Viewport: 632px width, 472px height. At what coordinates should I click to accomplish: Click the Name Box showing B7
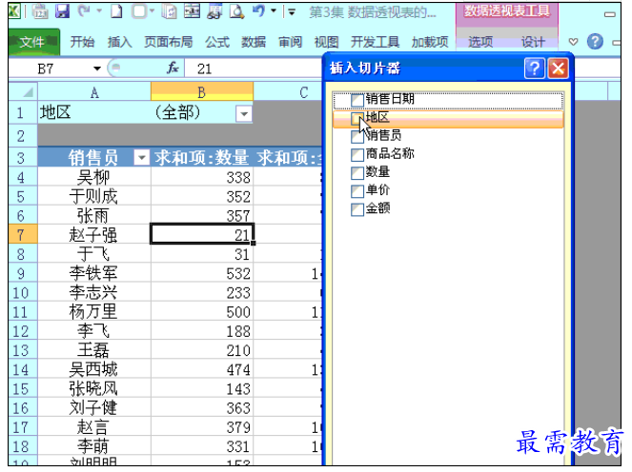point(51,69)
